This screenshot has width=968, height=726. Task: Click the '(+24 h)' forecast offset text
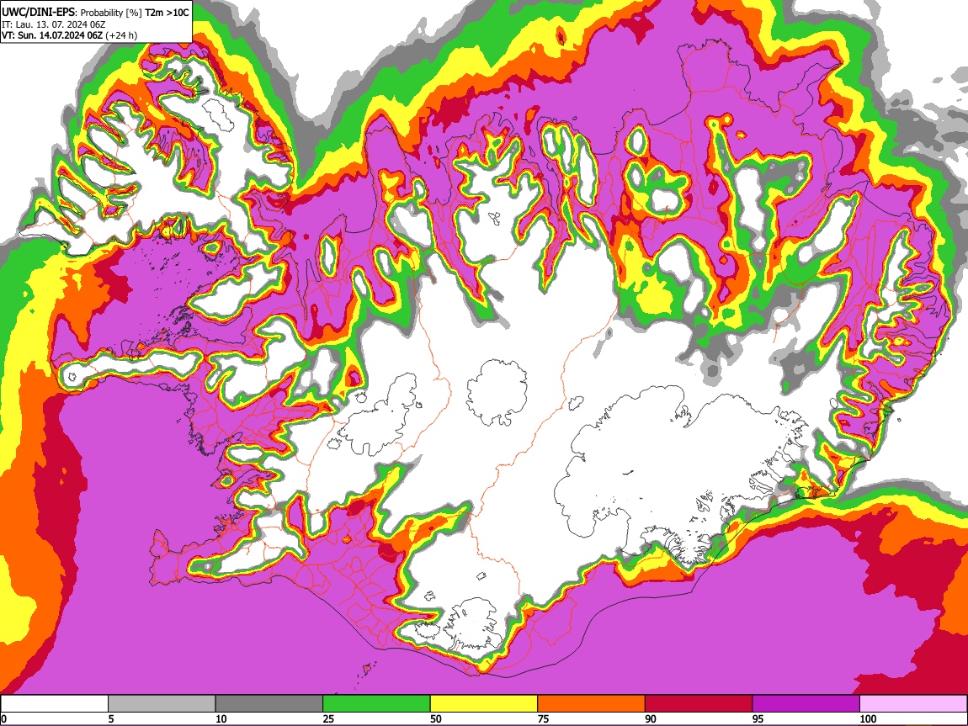click(x=121, y=35)
